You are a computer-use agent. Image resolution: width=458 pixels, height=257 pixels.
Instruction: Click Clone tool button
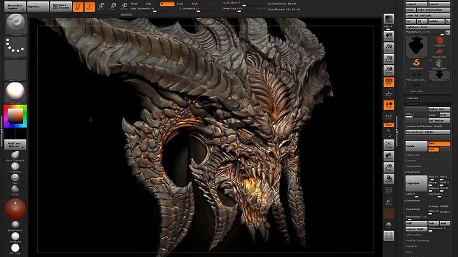coord(410,10)
